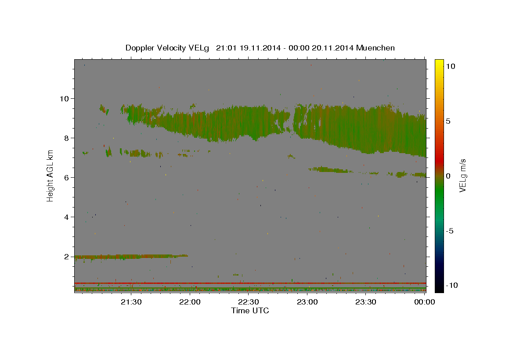This screenshot has width=527, height=351.
Task: Select the colorbar value -5 label
Action: (450, 231)
